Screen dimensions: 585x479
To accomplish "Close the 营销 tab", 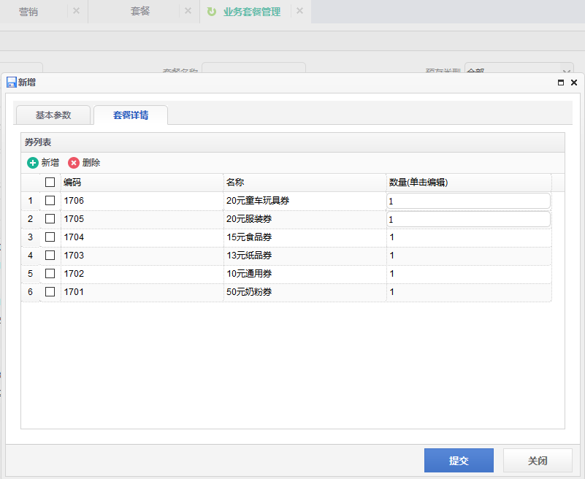I will (76, 11).
